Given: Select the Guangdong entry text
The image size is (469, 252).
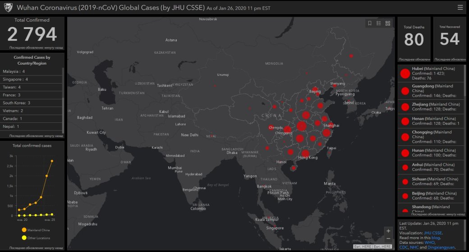Looking at the screenshot, I should tap(434, 91).
